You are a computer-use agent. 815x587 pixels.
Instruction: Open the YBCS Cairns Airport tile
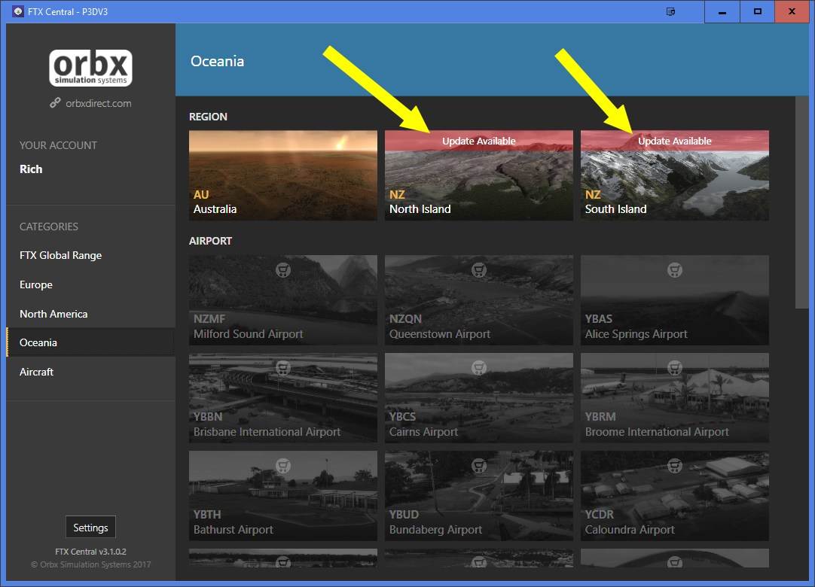[479, 398]
